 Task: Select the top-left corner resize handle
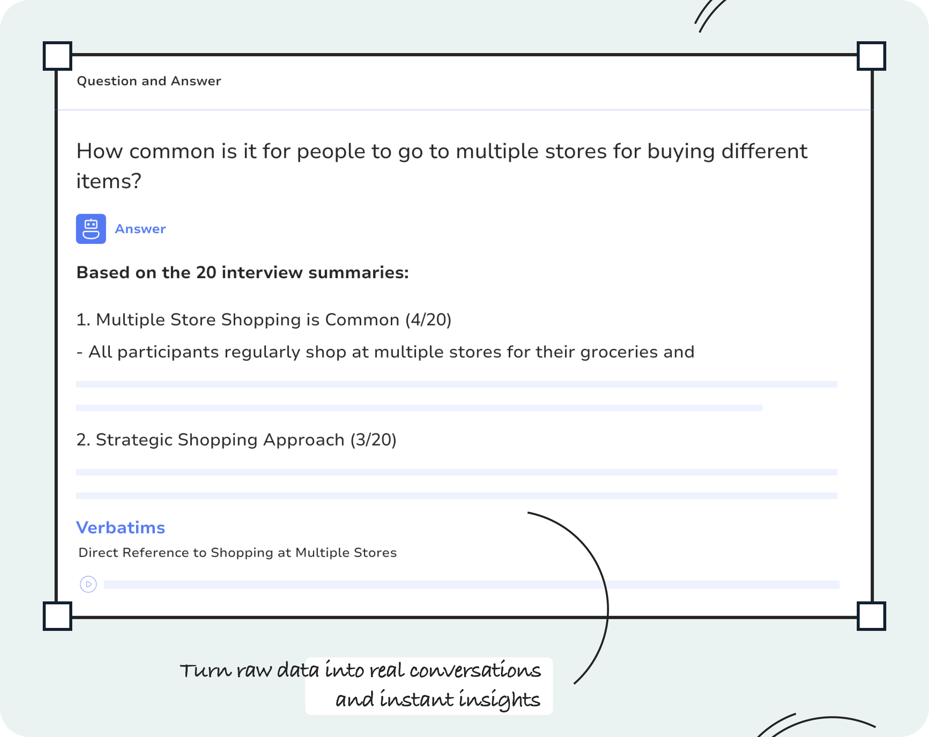pyautogui.click(x=57, y=56)
